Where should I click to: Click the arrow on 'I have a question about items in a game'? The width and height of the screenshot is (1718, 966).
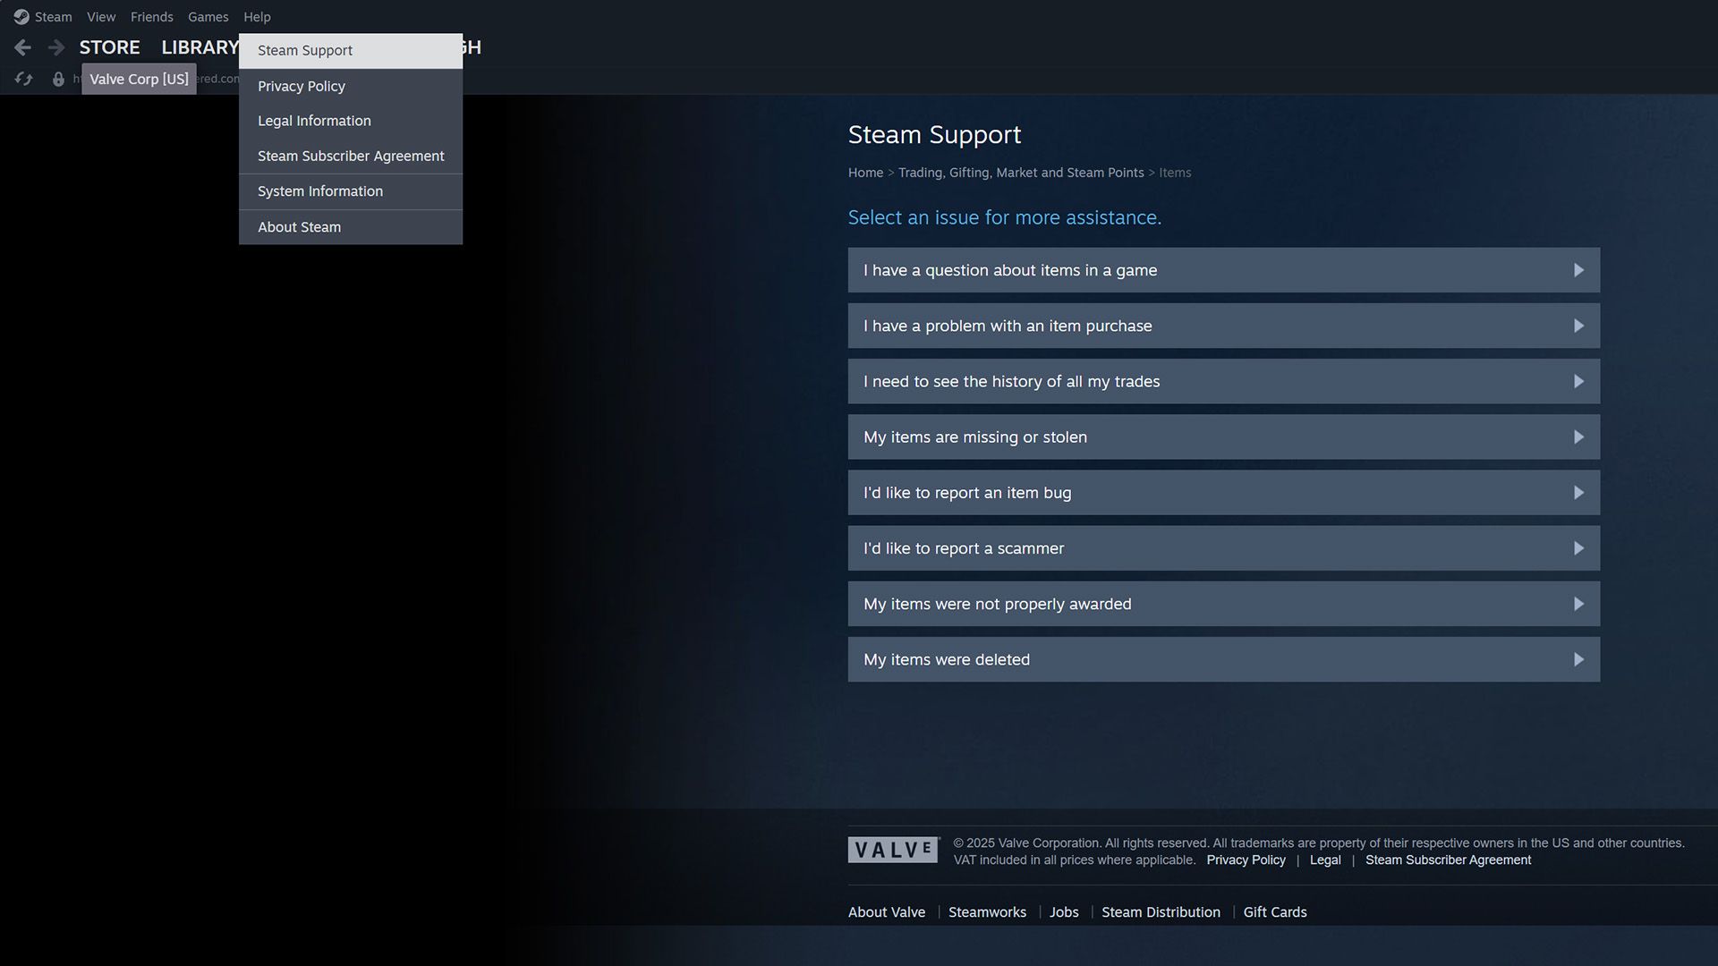point(1578,269)
